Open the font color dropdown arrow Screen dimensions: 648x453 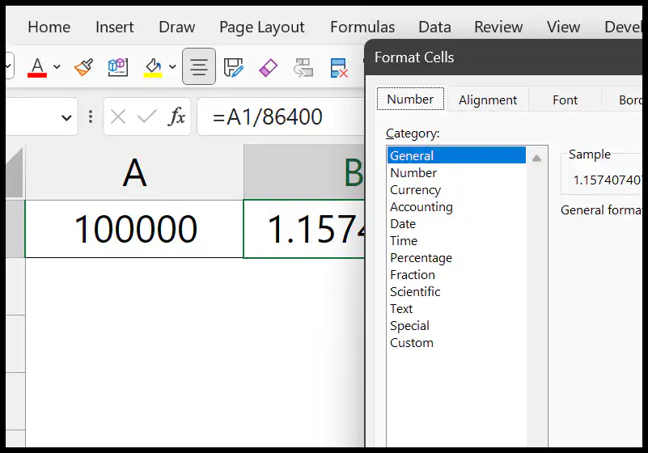(x=57, y=67)
